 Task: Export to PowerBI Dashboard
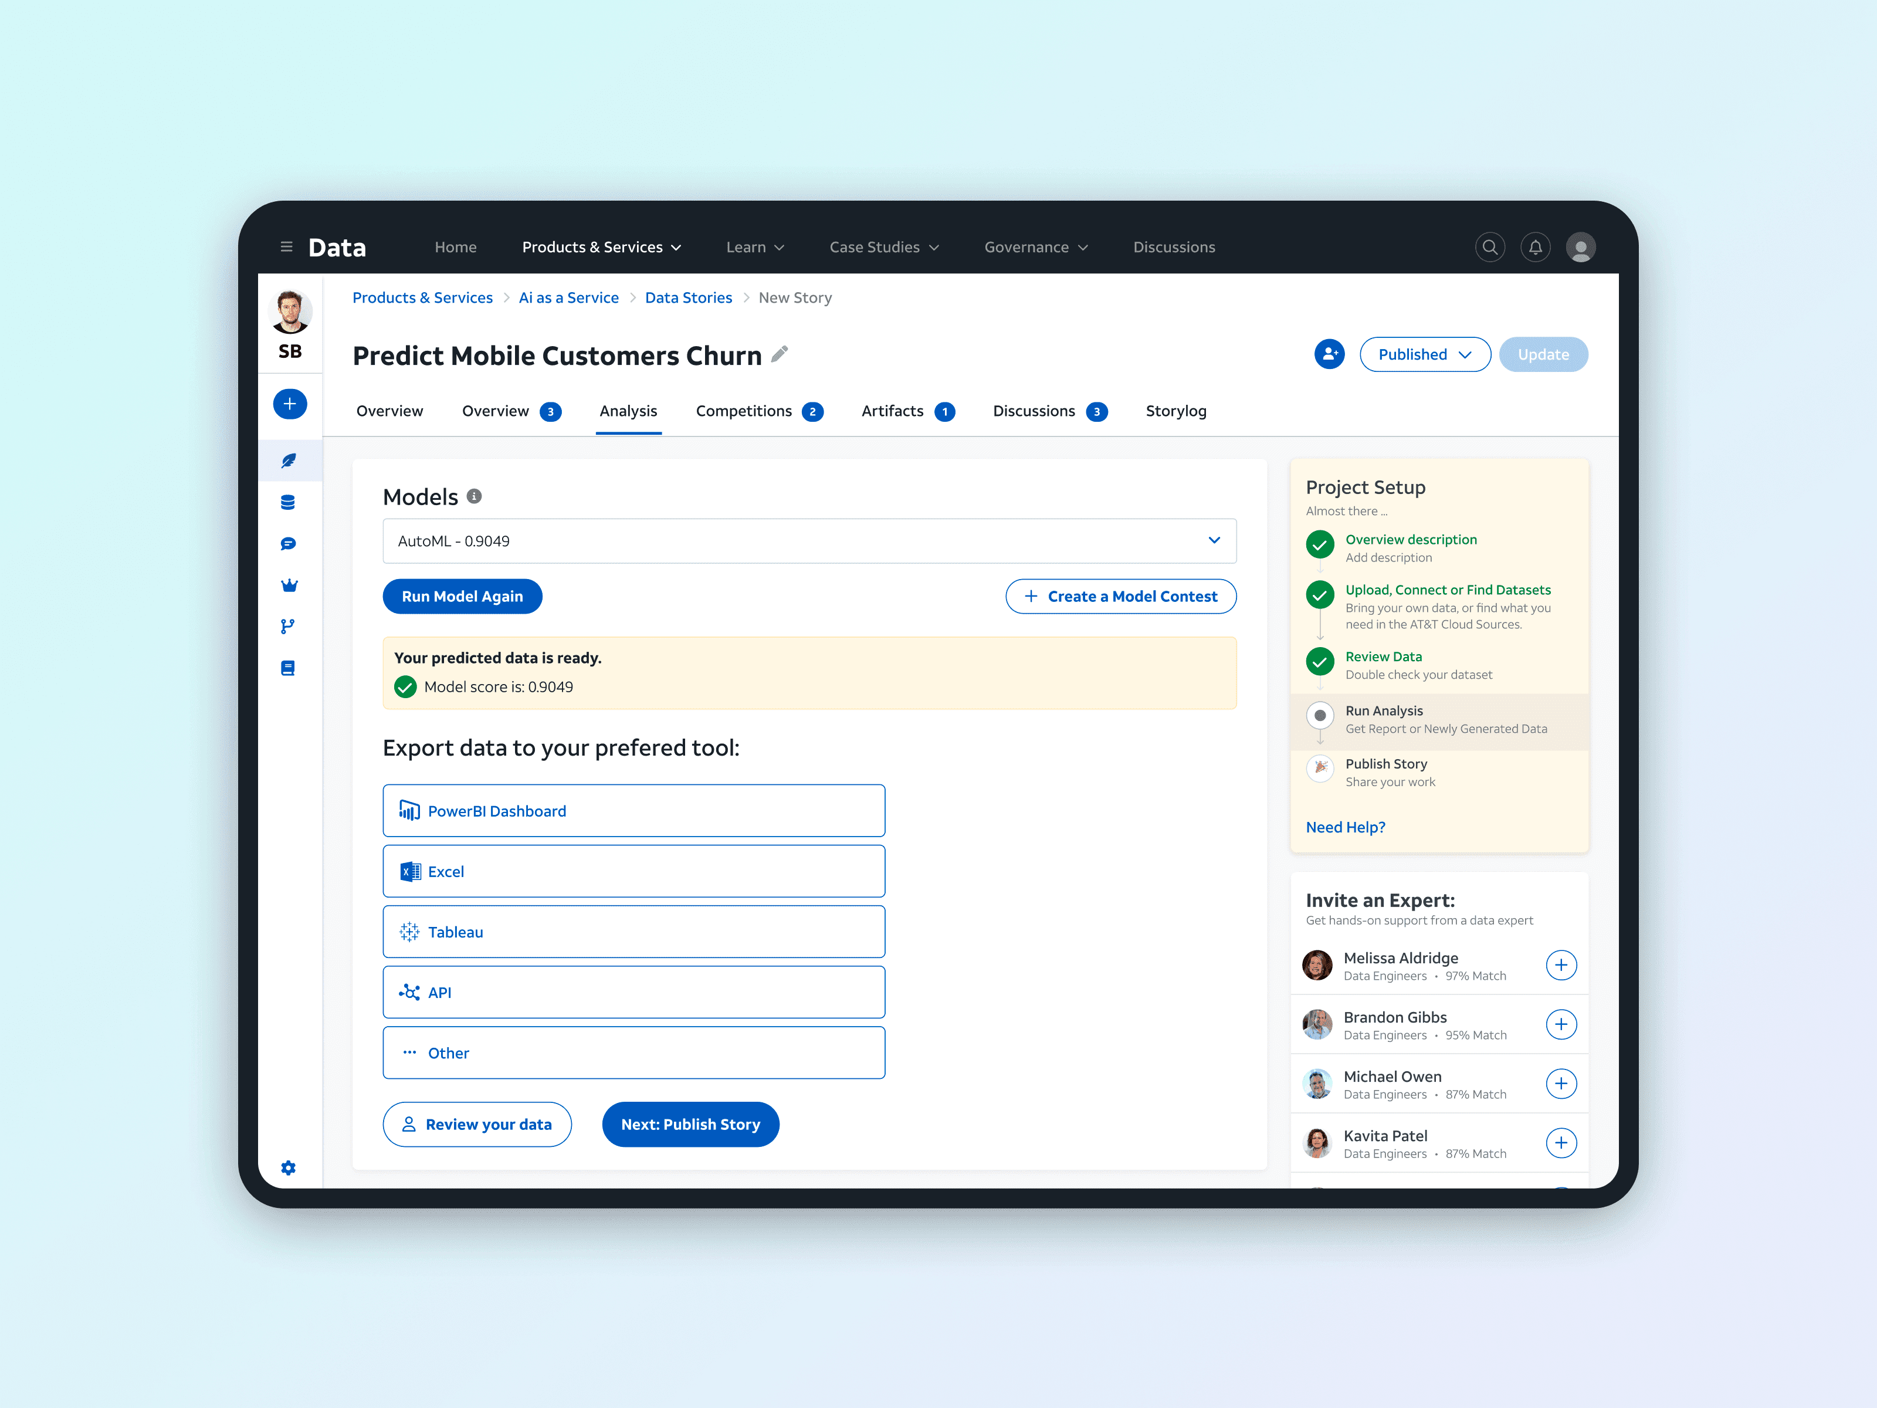pyautogui.click(x=633, y=811)
